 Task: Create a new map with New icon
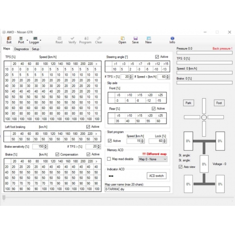click(x=149, y=40)
